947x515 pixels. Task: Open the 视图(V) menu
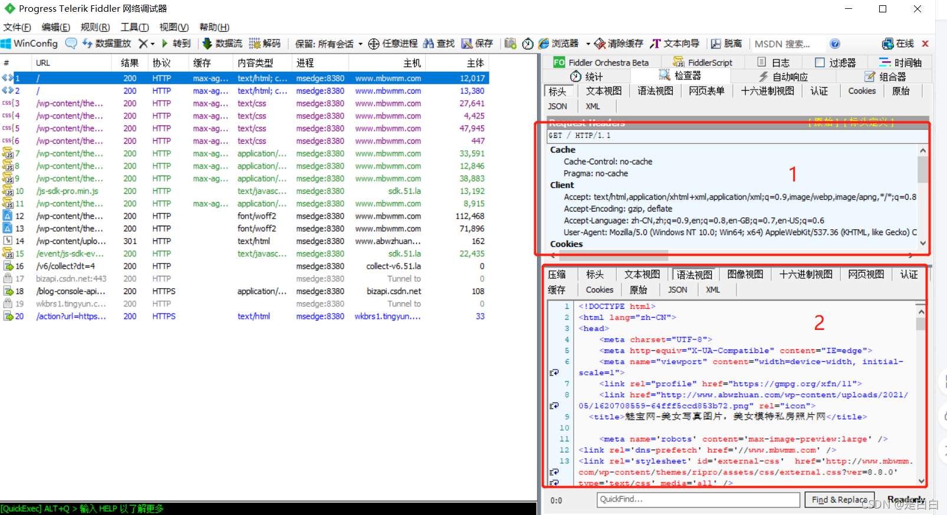click(174, 27)
